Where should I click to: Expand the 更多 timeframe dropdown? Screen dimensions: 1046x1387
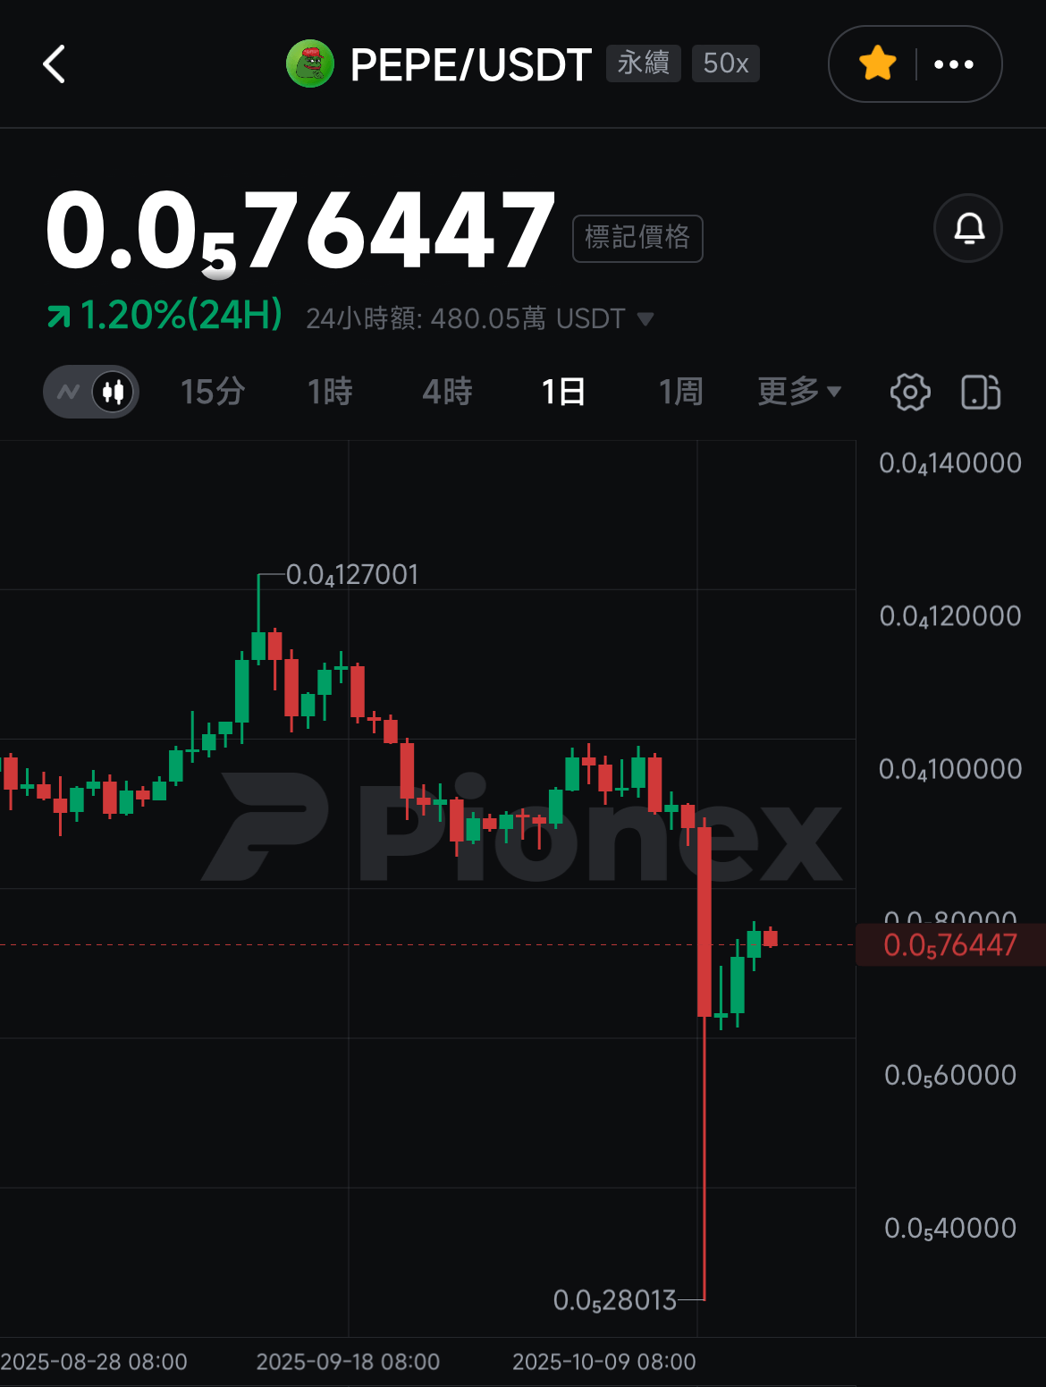(799, 391)
